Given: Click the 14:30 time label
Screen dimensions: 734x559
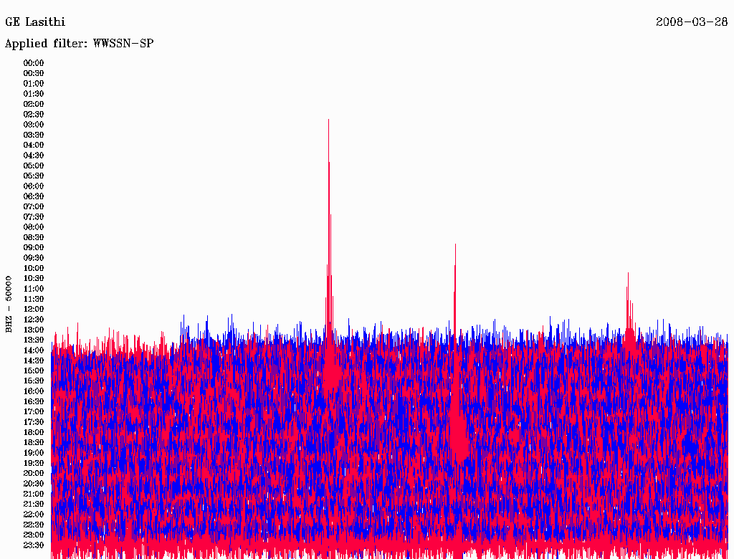Looking at the screenshot, I should (34, 361).
